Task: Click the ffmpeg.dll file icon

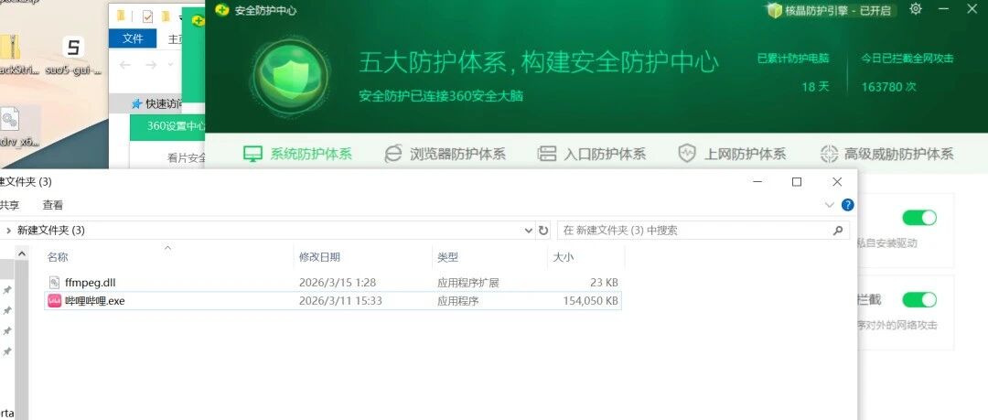Action: [x=55, y=283]
